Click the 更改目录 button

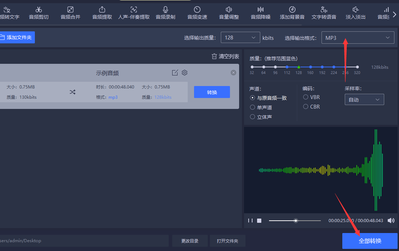coord(190,241)
